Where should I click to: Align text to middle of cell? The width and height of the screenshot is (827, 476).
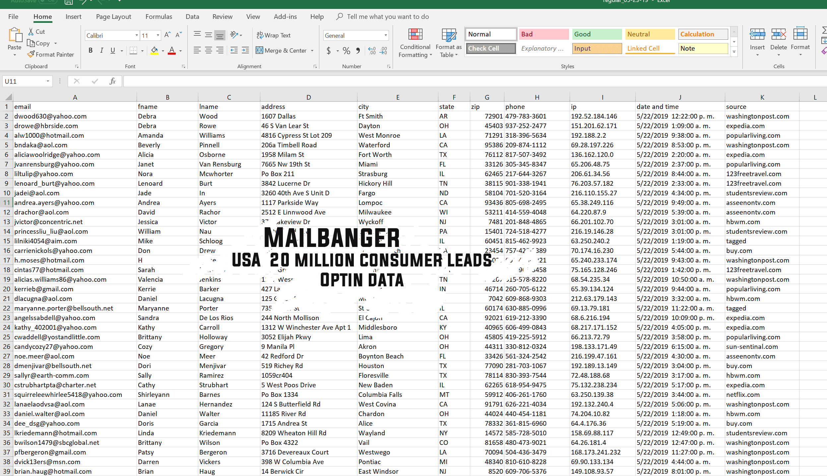pos(209,34)
